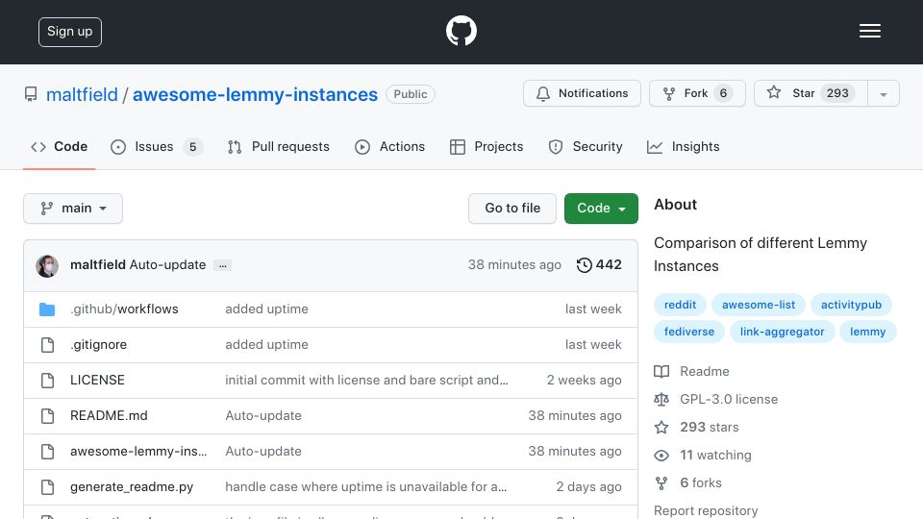The width and height of the screenshot is (923, 519).
Task: Open the main branch selector
Action: click(73, 209)
